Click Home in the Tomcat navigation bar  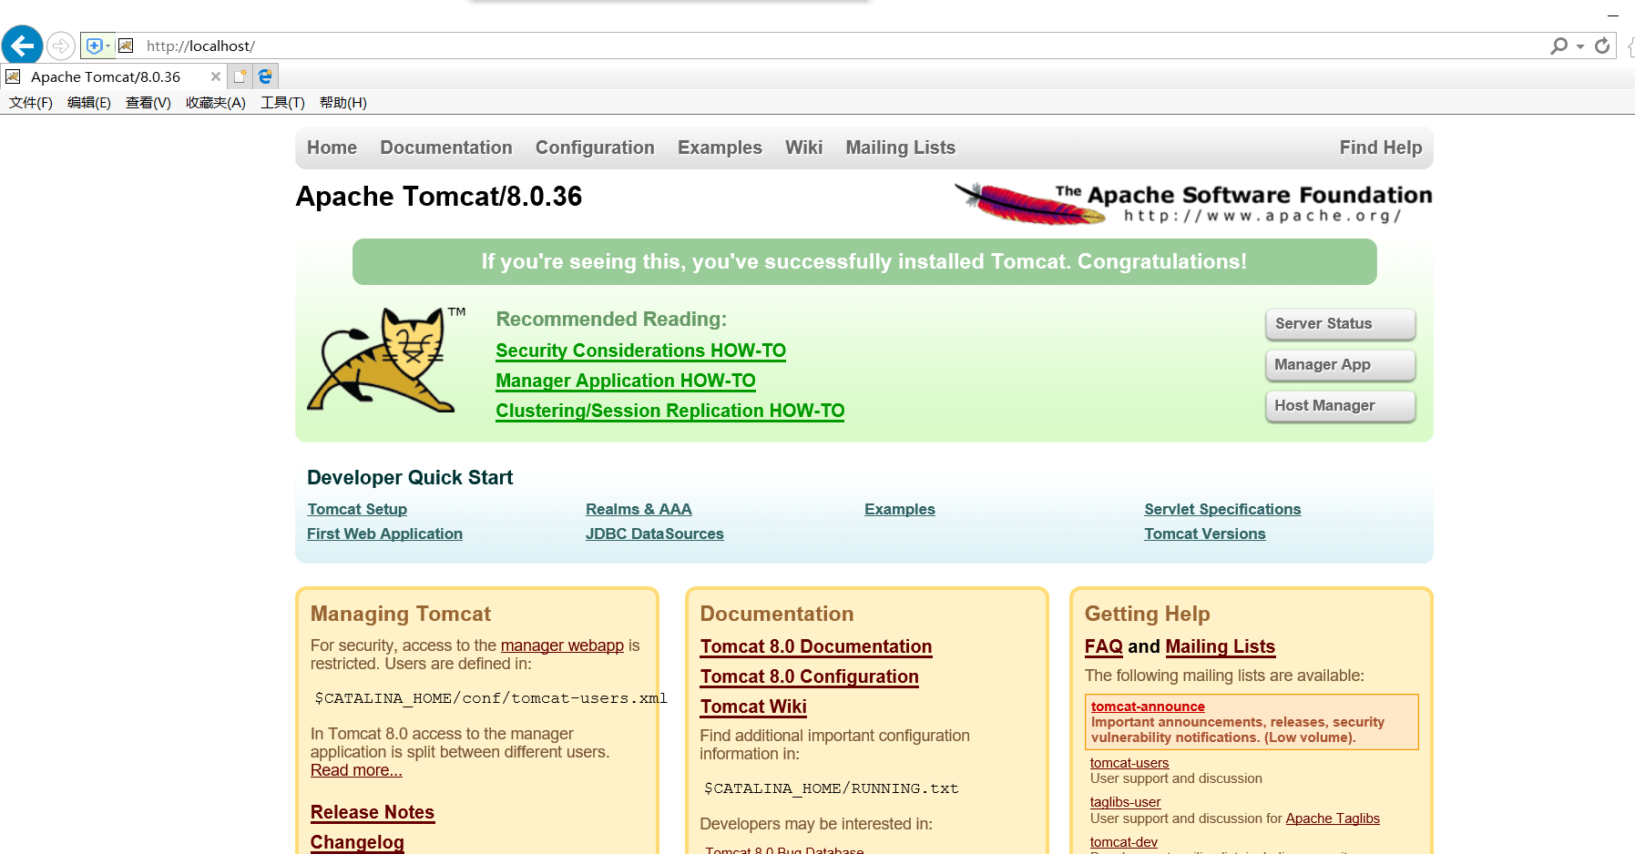[x=332, y=147]
